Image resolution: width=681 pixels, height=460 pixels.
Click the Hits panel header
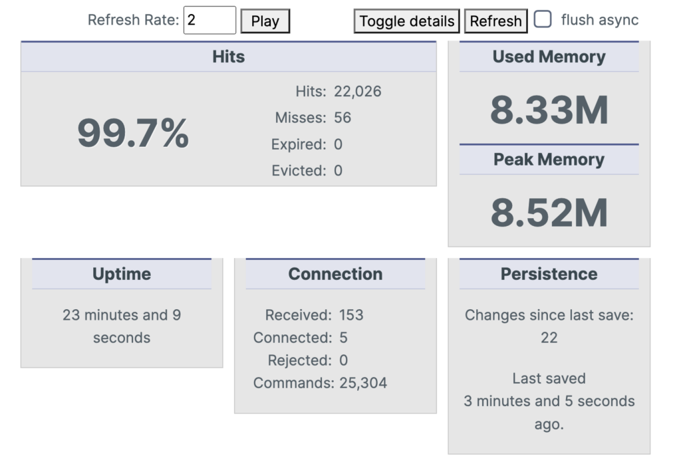pos(228,57)
